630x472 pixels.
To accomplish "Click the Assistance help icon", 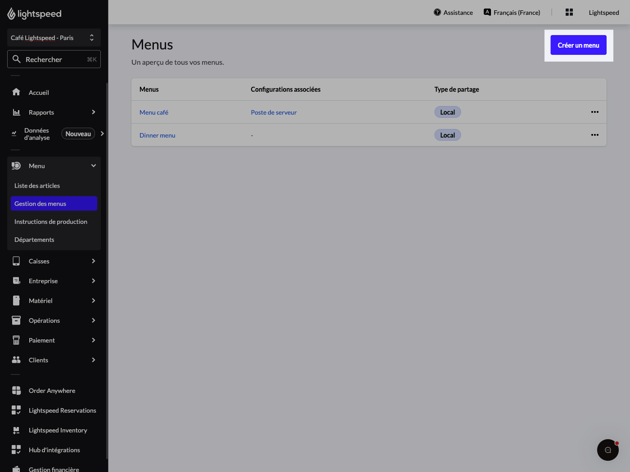I will [x=437, y=13].
